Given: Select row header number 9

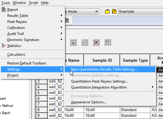Looking at the screenshot, I should click(x=42, y=115).
